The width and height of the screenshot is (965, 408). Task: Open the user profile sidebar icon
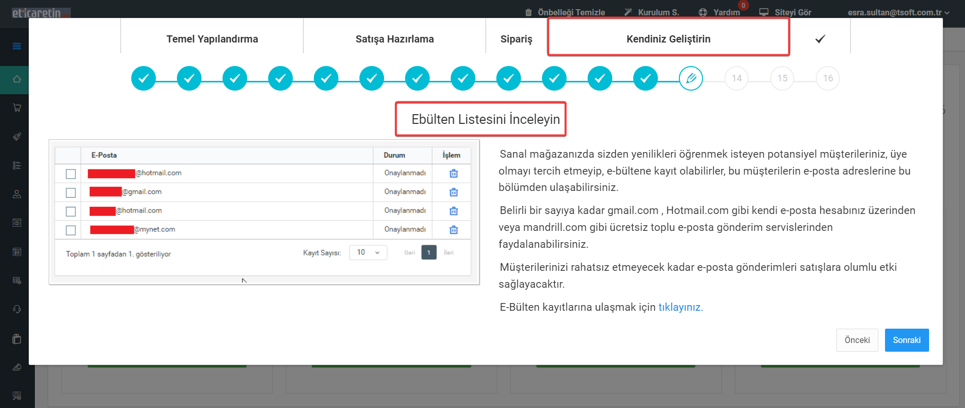coord(17,194)
